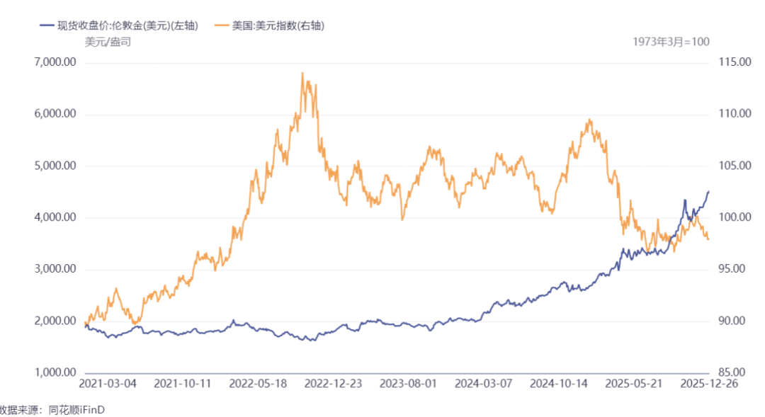Click the right axis value 115.00
This screenshot has width=765, height=417.
(x=735, y=62)
